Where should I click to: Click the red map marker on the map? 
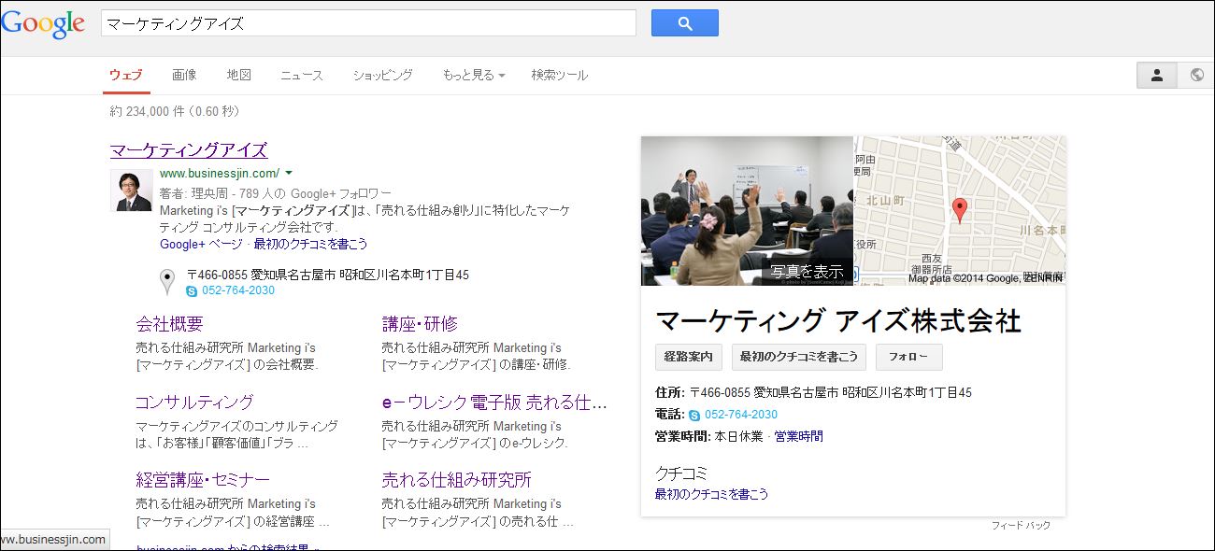point(959,210)
